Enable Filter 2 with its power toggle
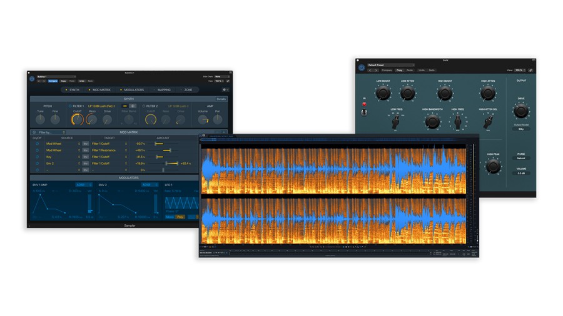563x316 pixels. [x=143, y=106]
